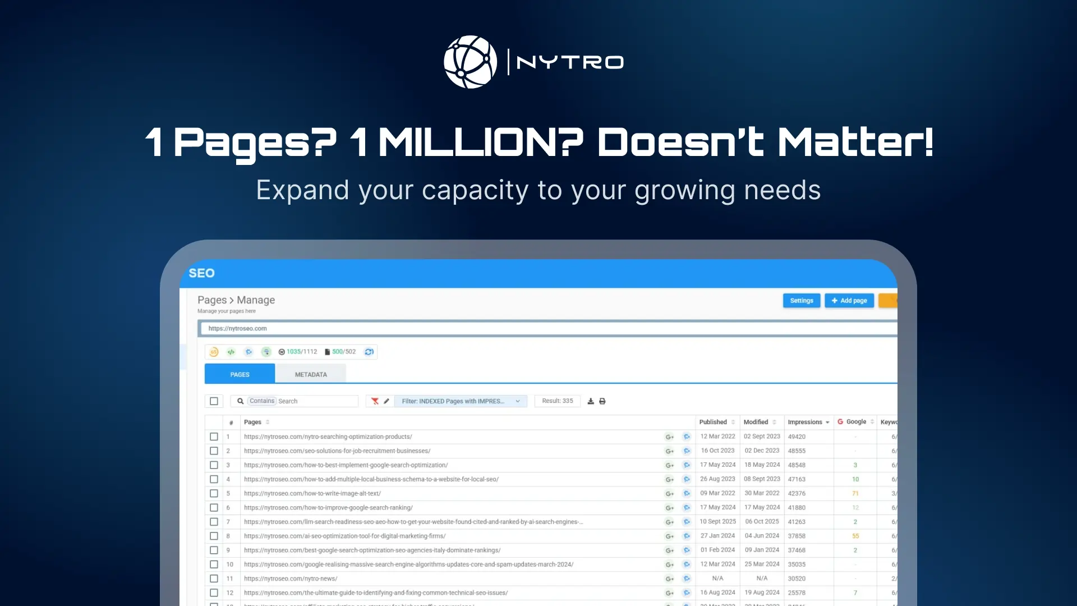Open the INDEXED Pages filter dropdown
This screenshot has width=1077, height=606.
point(461,401)
